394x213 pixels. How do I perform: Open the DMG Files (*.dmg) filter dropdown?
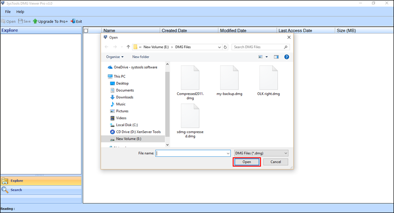pos(261,153)
